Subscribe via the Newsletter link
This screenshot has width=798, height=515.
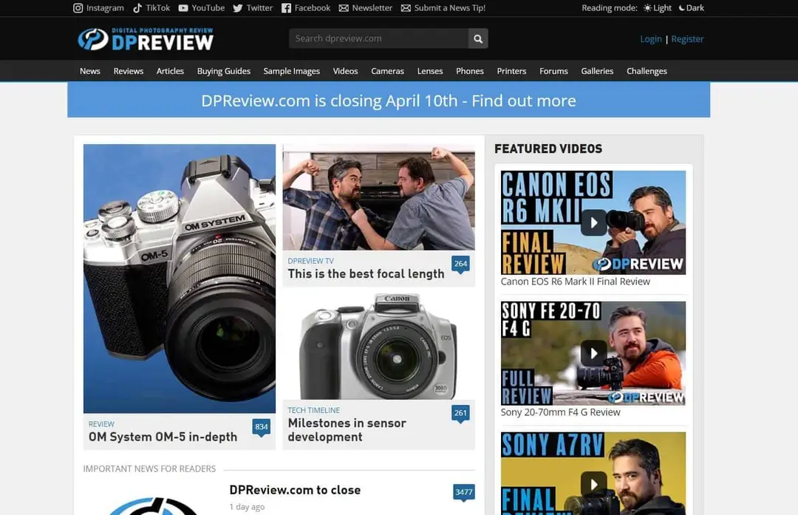coord(366,7)
